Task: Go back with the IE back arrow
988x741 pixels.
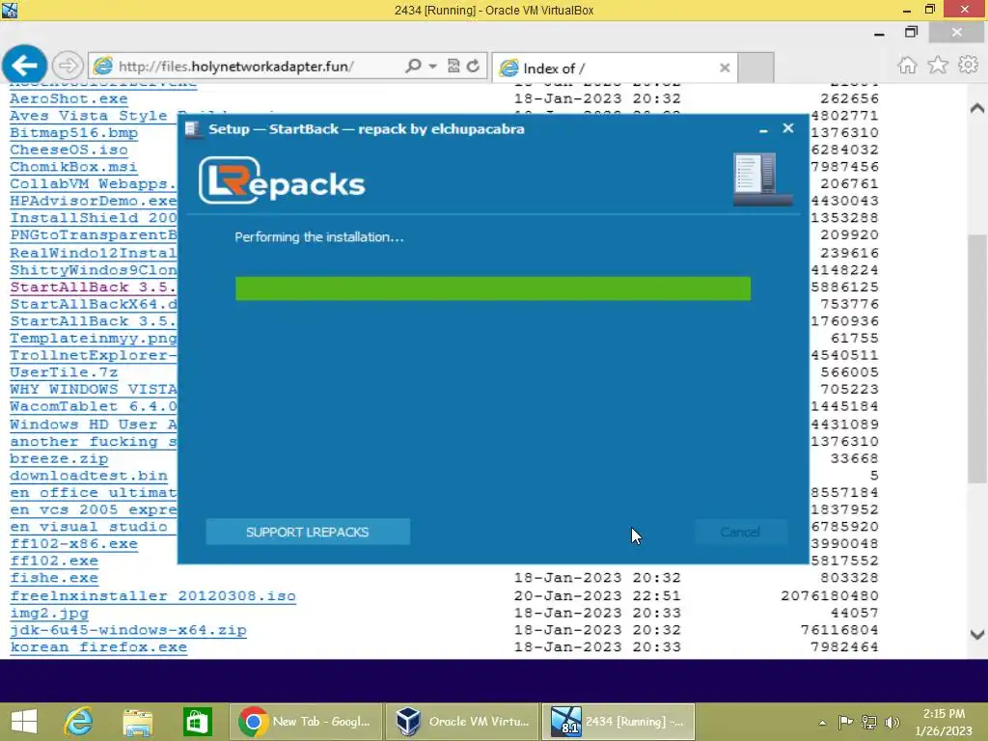Action: [x=24, y=65]
